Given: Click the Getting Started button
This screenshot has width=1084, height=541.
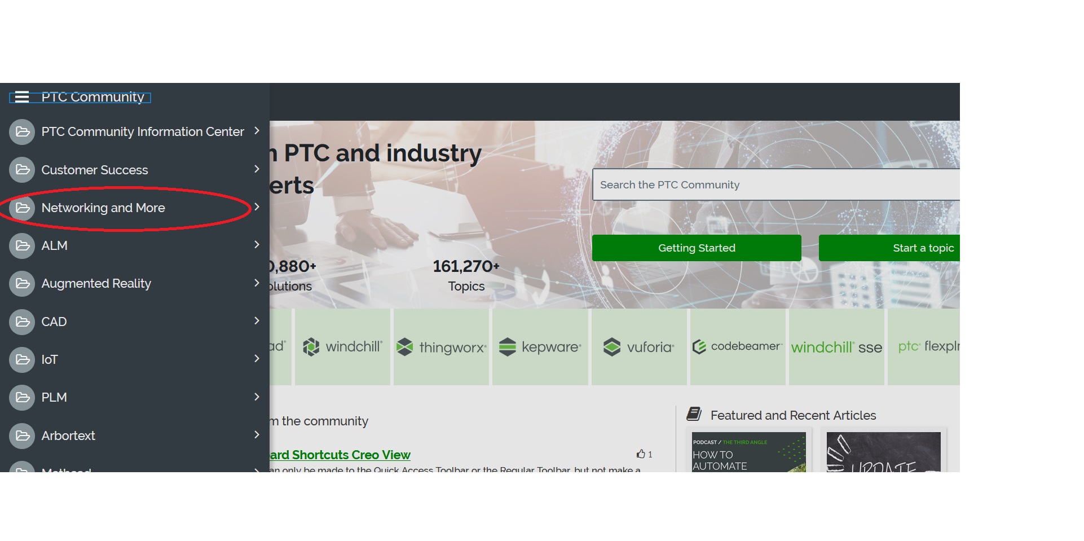Looking at the screenshot, I should (x=696, y=248).
